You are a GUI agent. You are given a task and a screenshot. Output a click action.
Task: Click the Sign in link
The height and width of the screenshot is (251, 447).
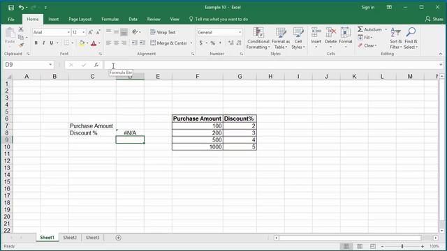pyautogui.click(x=368, y=8)
